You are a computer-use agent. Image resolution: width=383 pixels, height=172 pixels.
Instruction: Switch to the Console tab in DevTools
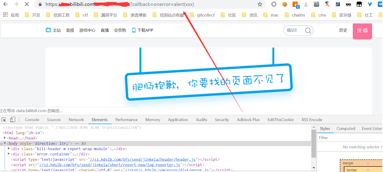point(32,120)
